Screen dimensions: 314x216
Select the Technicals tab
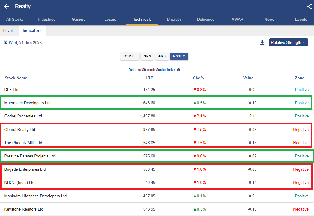click(142, 19)
